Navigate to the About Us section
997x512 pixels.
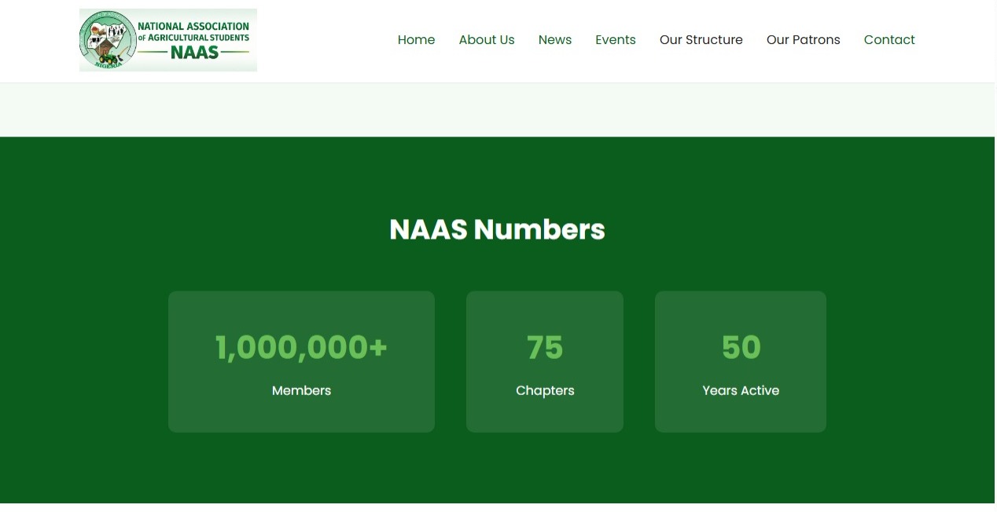[x=487, y=39]
